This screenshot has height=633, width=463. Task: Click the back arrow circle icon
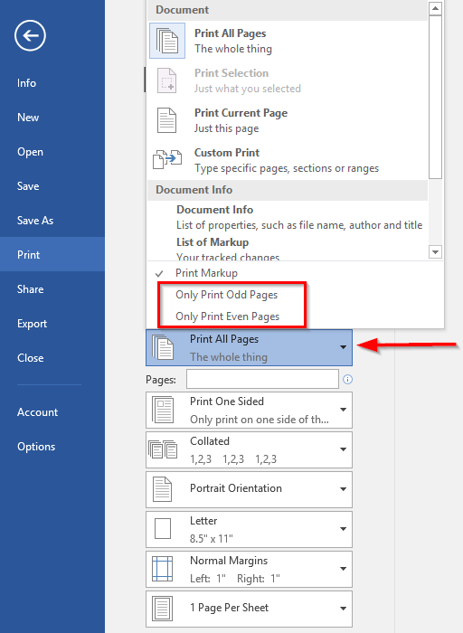(30, 35)
